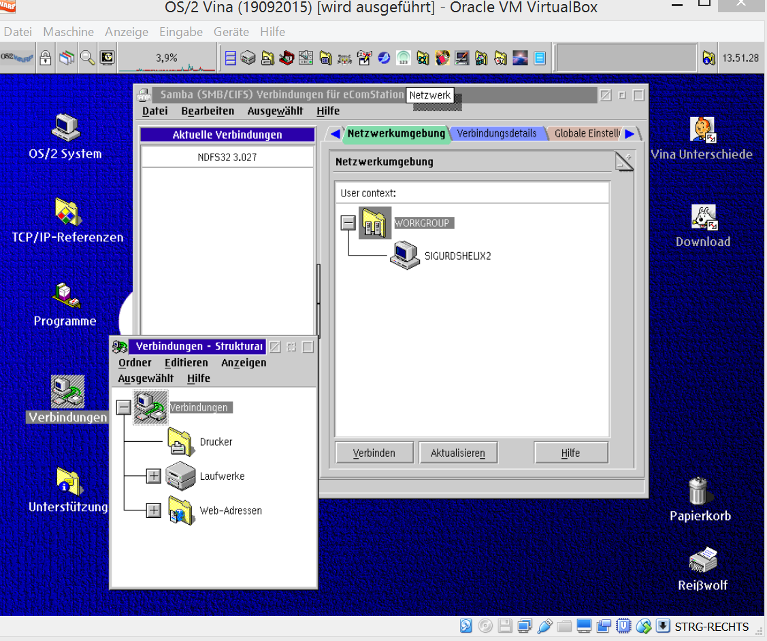
Task: Open the Programme desktop icon
Action: pos(67,296)
